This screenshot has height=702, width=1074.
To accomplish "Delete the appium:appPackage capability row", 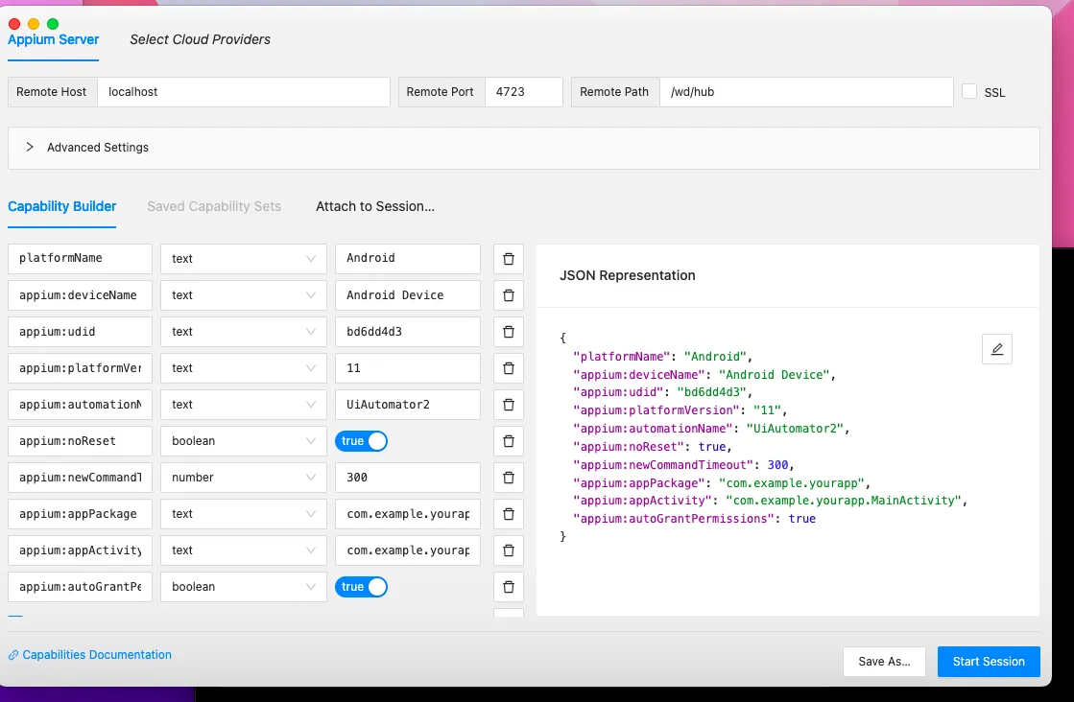I will click(x=509, y=514).
